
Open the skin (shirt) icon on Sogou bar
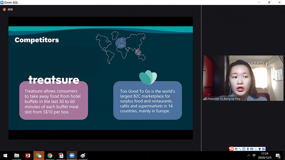point(260,149)
